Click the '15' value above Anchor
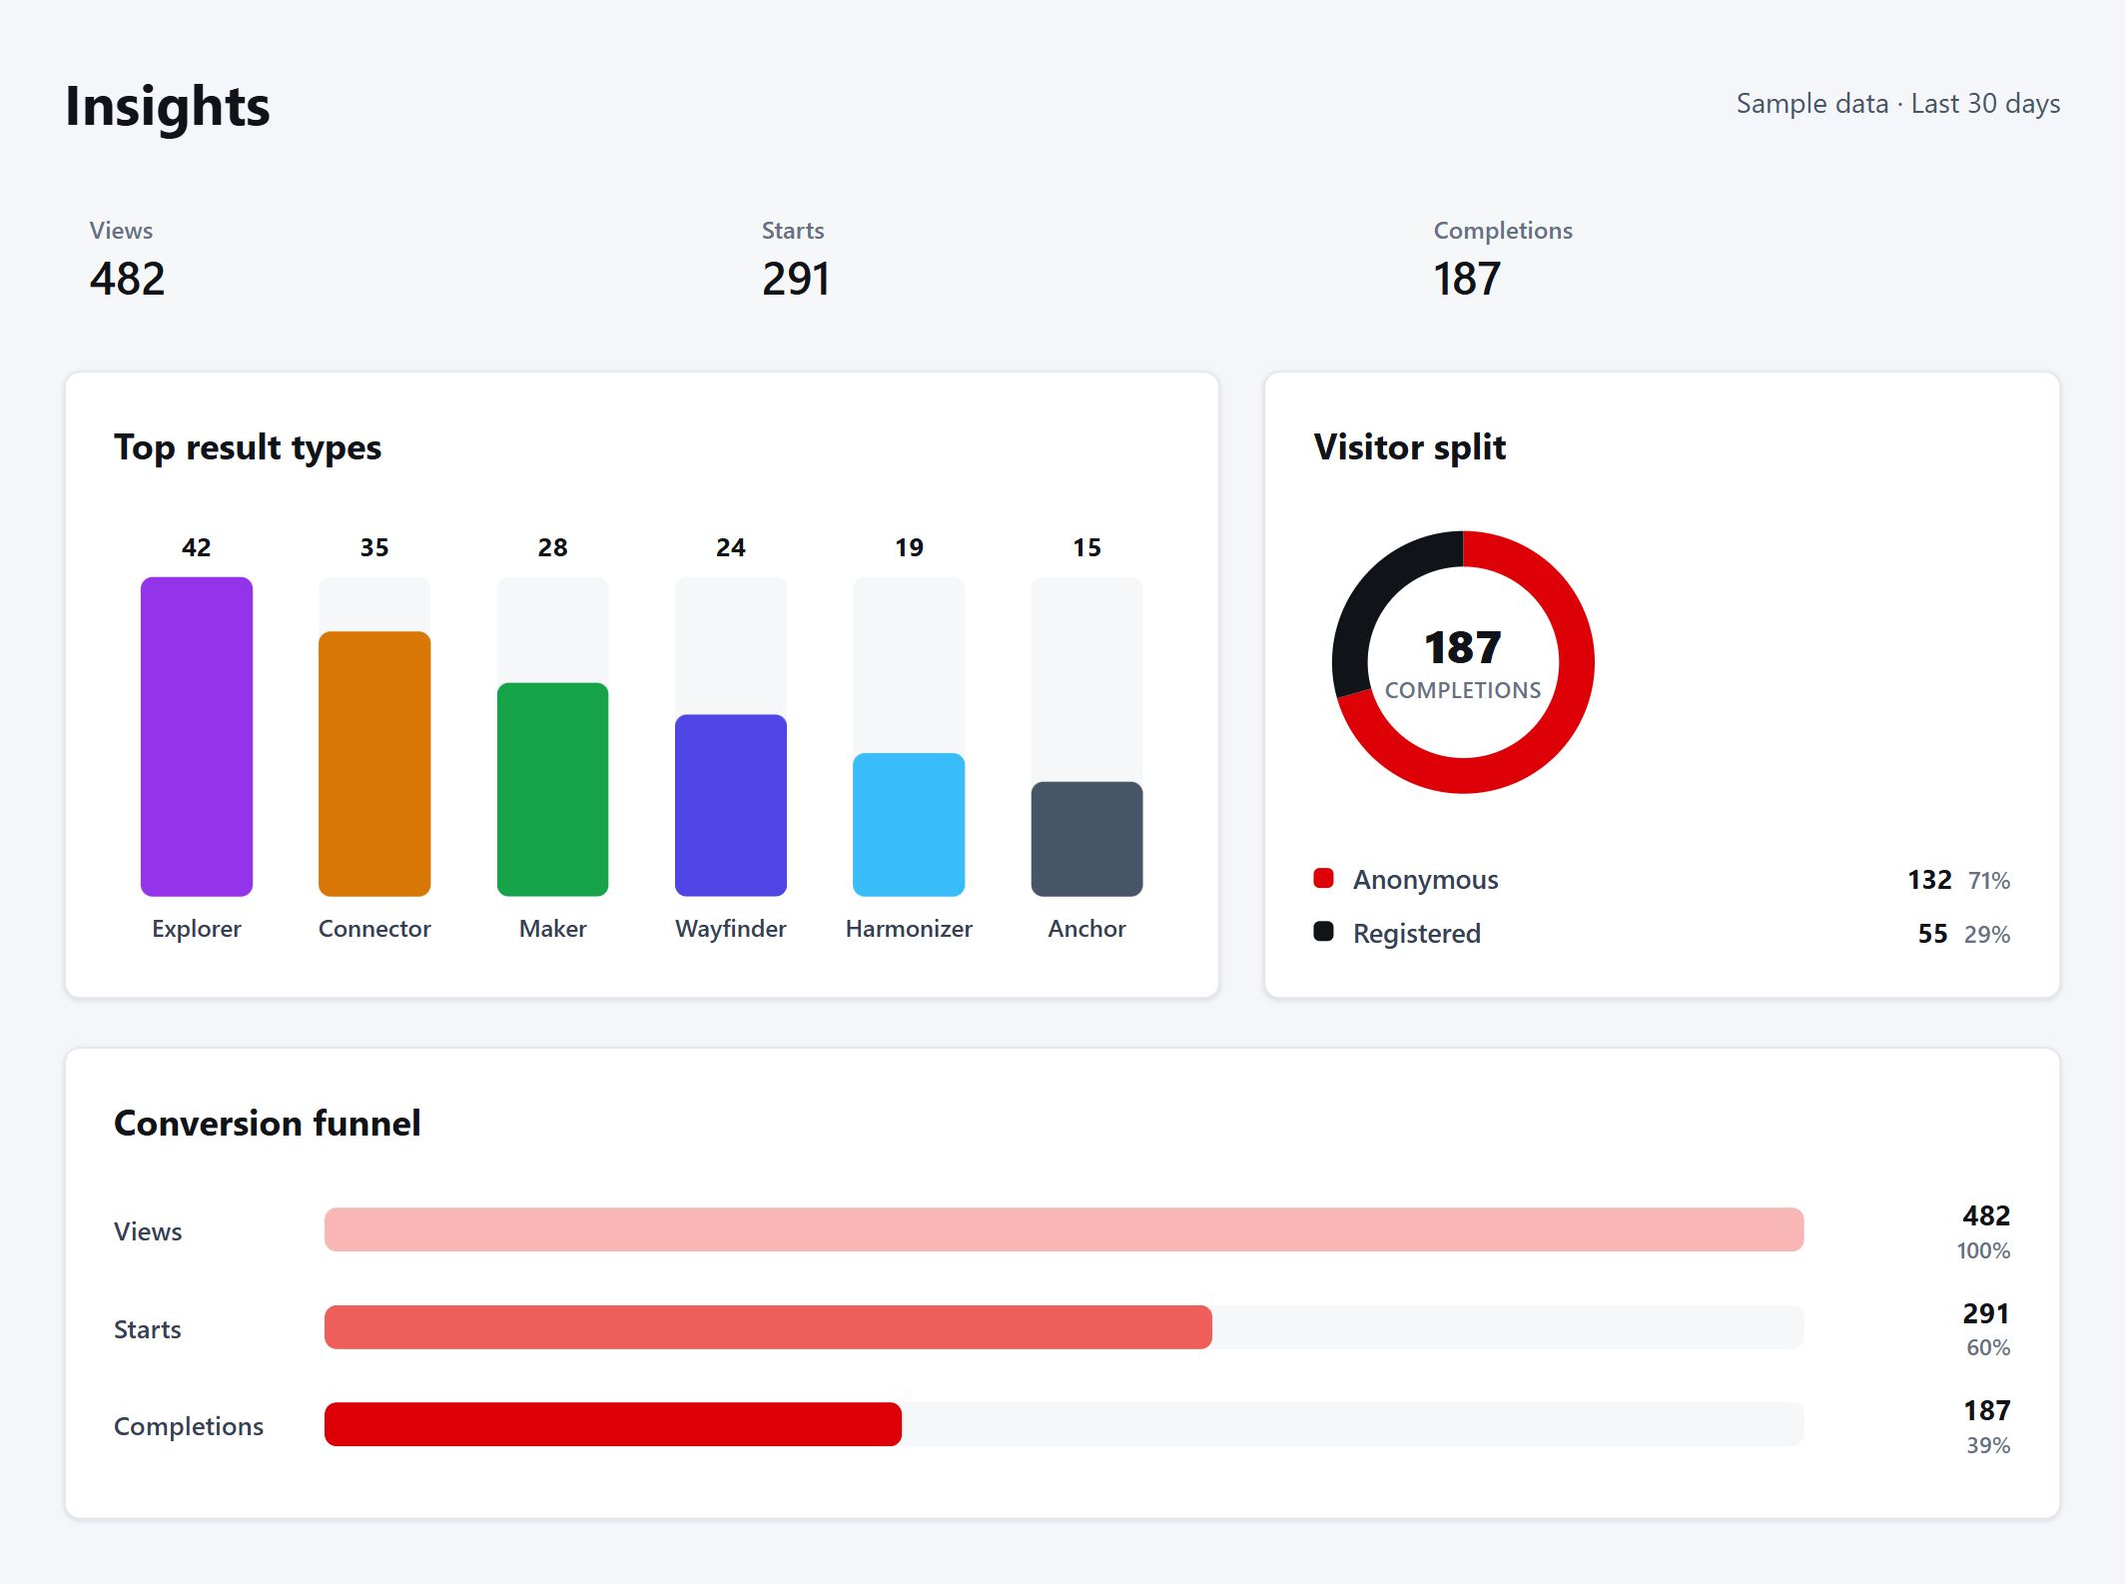This screenshot has height=1584, width=2125. tap(1086, 547)
